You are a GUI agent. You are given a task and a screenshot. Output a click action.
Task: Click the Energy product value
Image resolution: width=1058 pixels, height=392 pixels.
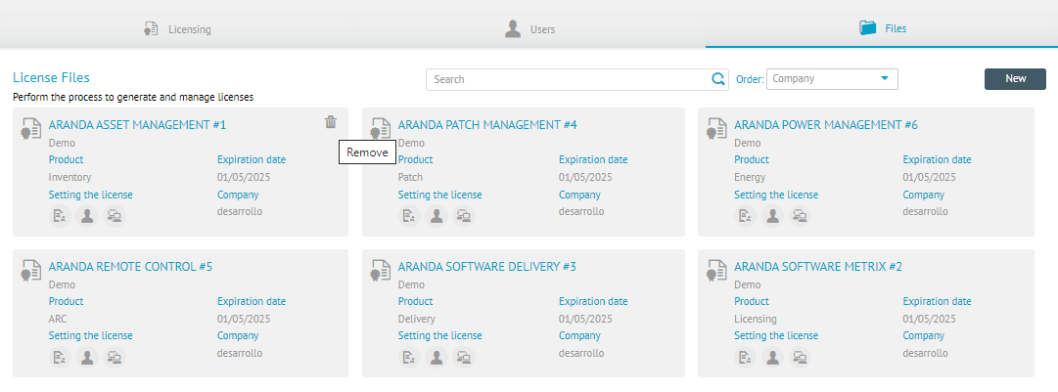tap(750, 178)
